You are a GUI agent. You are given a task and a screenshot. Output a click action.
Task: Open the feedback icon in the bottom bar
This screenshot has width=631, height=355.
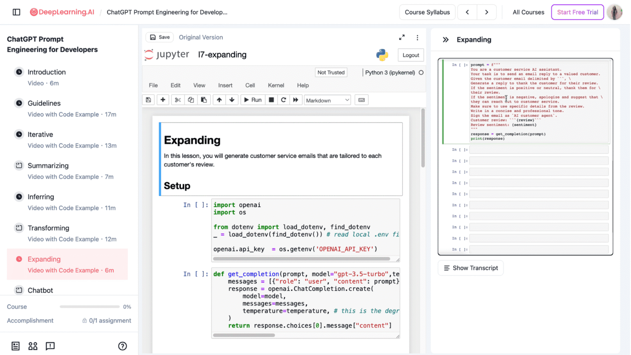pyautogui.click(x=50, y=346)
